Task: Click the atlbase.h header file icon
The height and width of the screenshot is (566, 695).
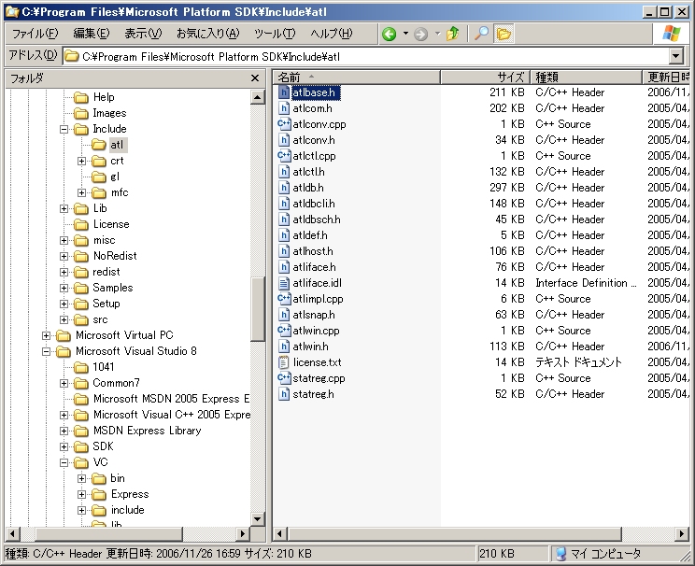Action: [284, 92]
